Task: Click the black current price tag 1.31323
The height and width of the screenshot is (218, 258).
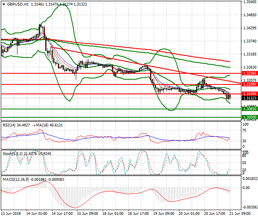Action: (x=250, y=98)
